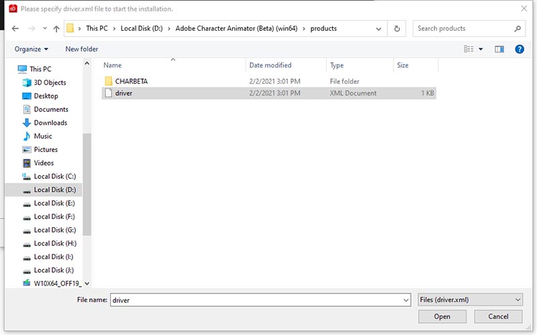Change the view layout icon
This screenshot has width=537, height=335.
469,49
